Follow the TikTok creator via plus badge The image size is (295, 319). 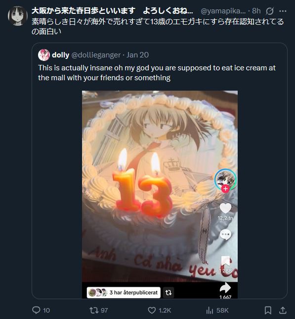pos(225,189)
